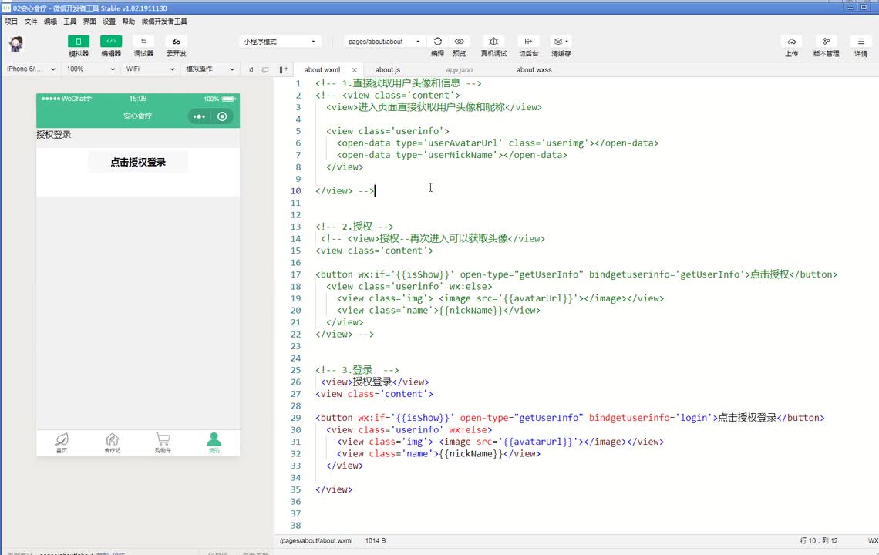Toggle the 调试器 debugger panel
The image size is (879, 555).
click(143, 42)
